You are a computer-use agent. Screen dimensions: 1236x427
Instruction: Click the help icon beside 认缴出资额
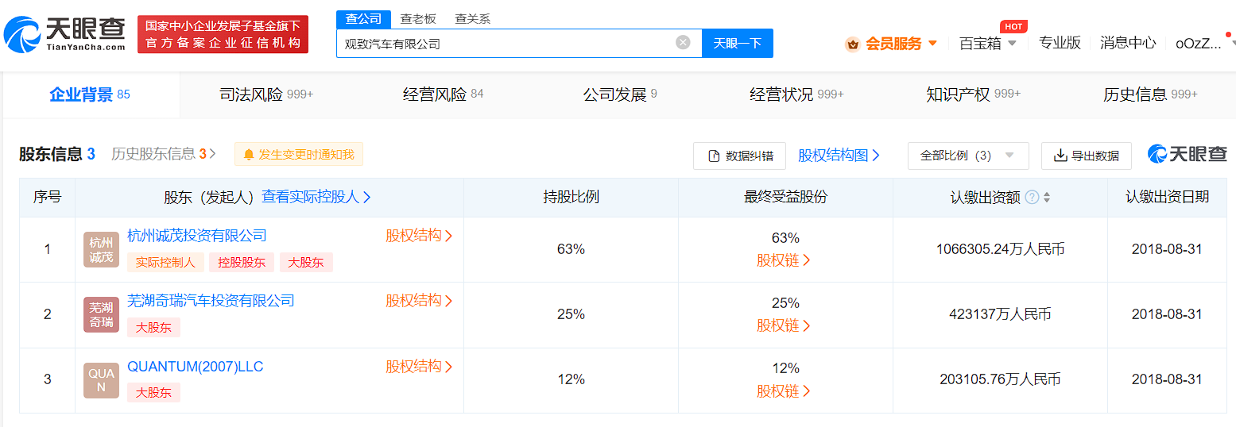pyautogui.click(x=1032, y=198)
